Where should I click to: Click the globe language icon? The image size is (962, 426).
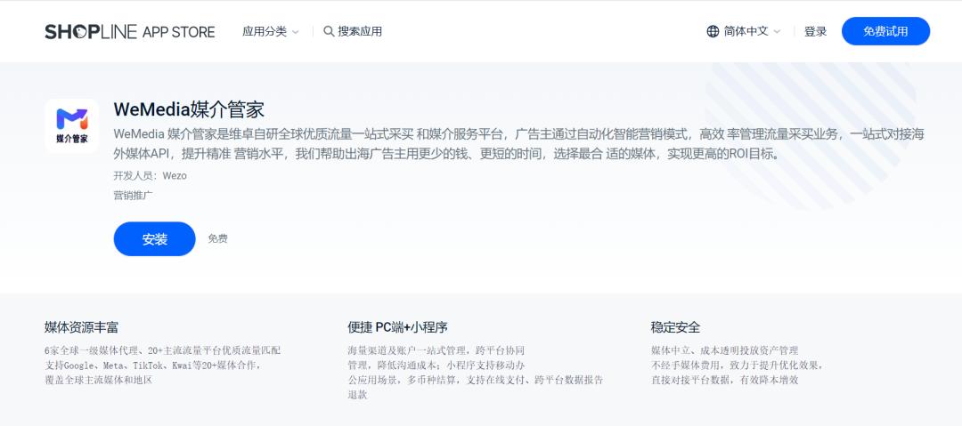tap(713, 31)
